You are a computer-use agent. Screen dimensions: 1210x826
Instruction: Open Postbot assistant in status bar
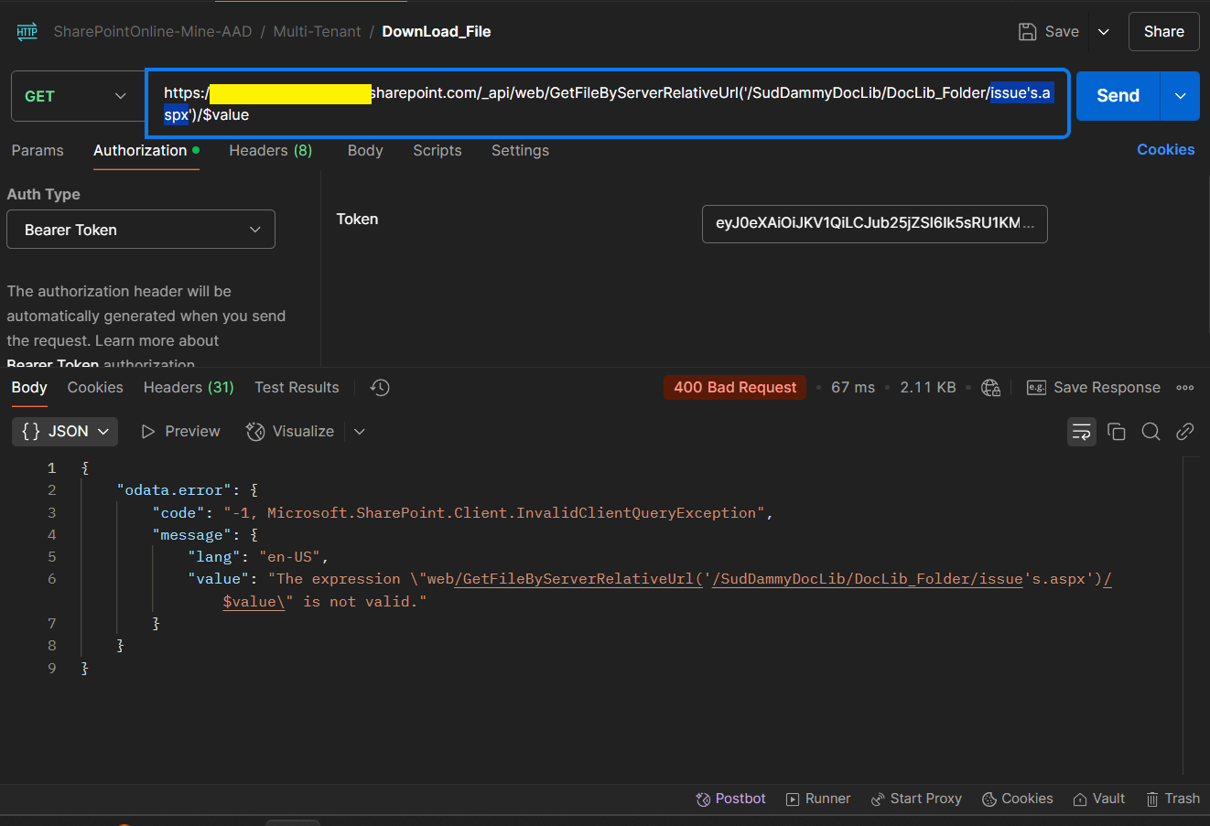pyautogui.click(x=730, y=799)
